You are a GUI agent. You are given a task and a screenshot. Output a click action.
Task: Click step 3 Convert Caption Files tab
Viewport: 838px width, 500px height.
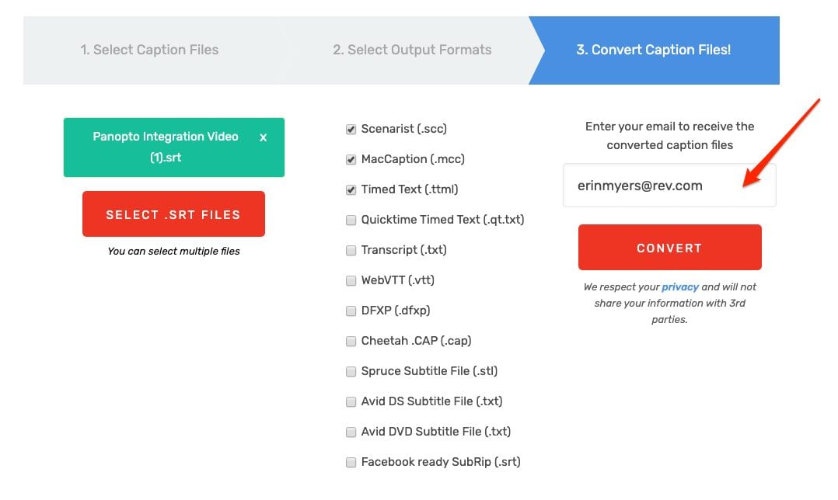[x=653, y=50]
